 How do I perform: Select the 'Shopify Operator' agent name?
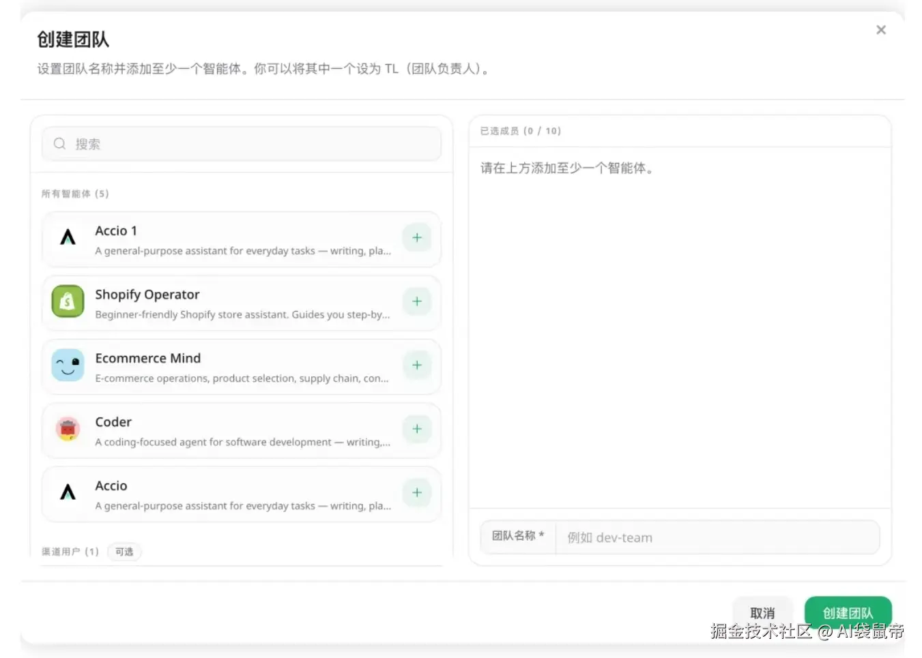click(147, 295)
